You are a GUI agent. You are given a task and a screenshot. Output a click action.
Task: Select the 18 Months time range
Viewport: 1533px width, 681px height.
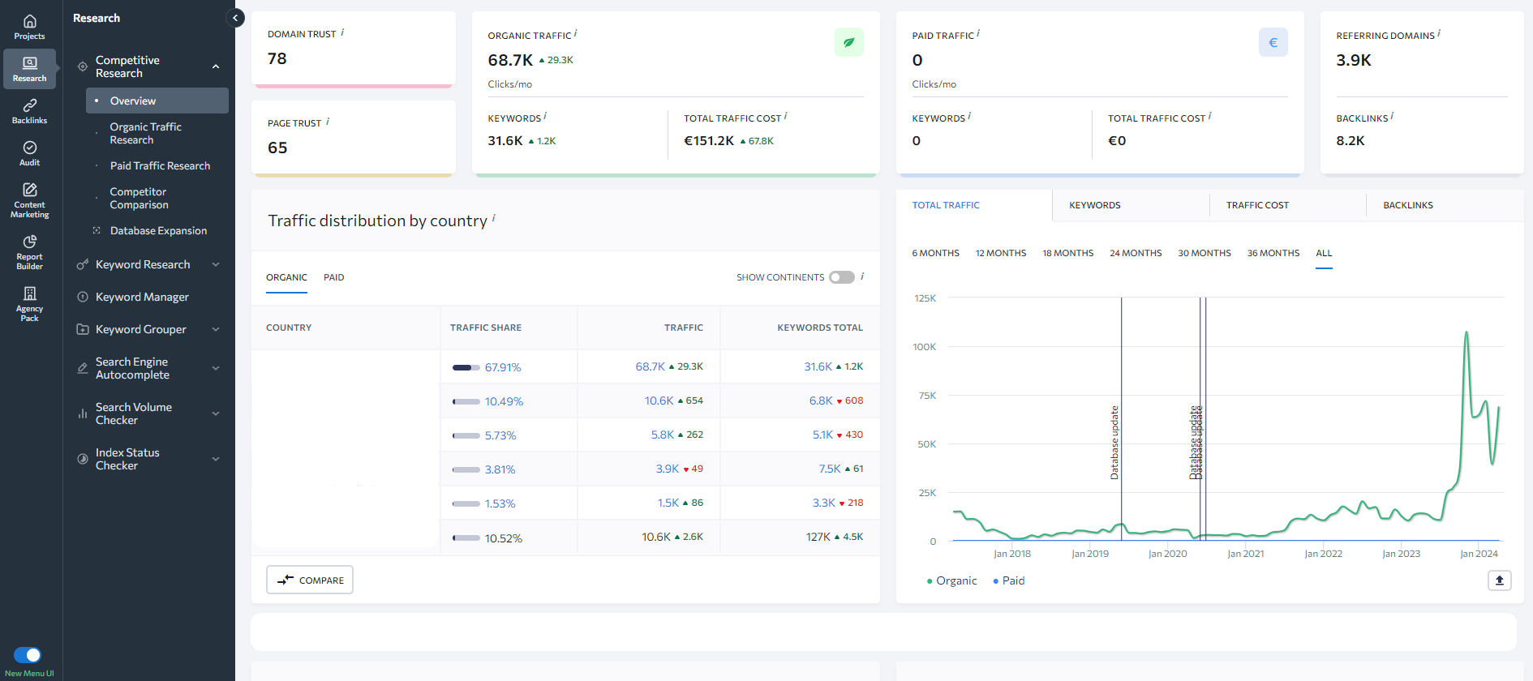[1067, 253]
